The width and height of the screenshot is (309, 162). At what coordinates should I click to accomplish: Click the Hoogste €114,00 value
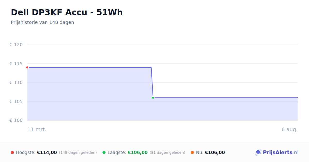[47, 152]
